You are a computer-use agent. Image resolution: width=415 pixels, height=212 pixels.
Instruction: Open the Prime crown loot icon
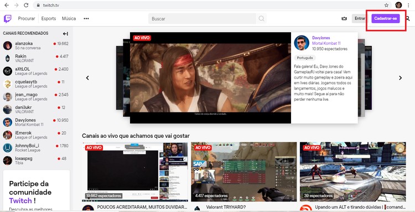coord(344,18)
